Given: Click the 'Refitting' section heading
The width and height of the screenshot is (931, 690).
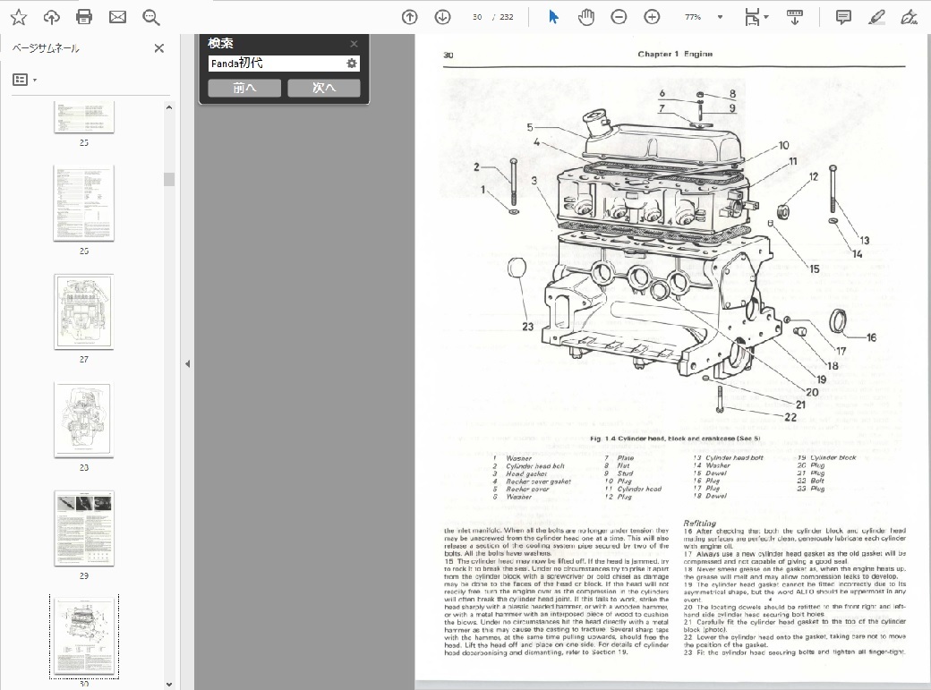Looking at the screenshot, I should pyautogui.click(x=699, y=524).
